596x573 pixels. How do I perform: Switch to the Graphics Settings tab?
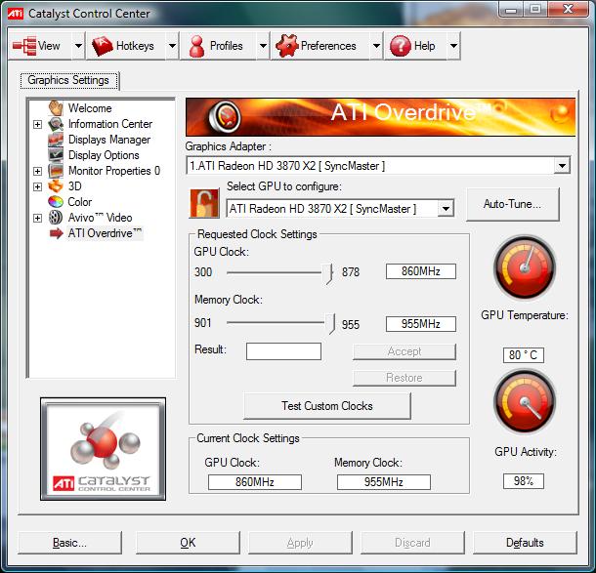(x=68, y=80)
